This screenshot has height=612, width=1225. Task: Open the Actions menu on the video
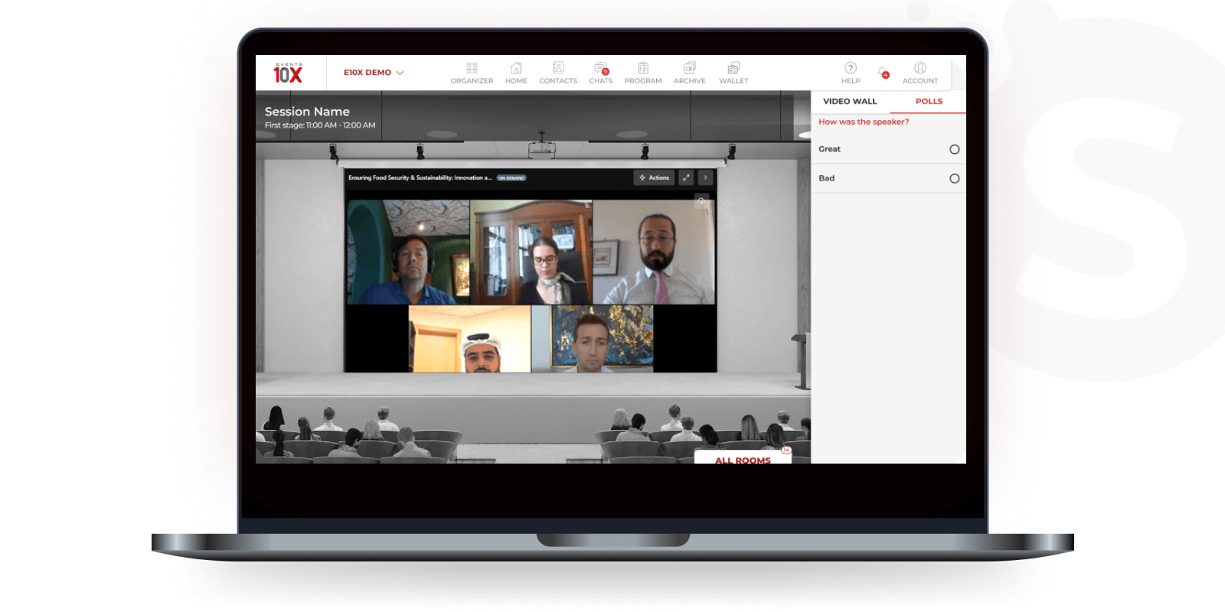pos(654,177)
